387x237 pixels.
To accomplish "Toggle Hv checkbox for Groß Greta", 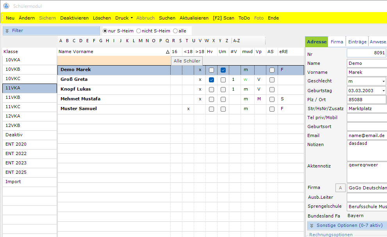I will [211, 80].
